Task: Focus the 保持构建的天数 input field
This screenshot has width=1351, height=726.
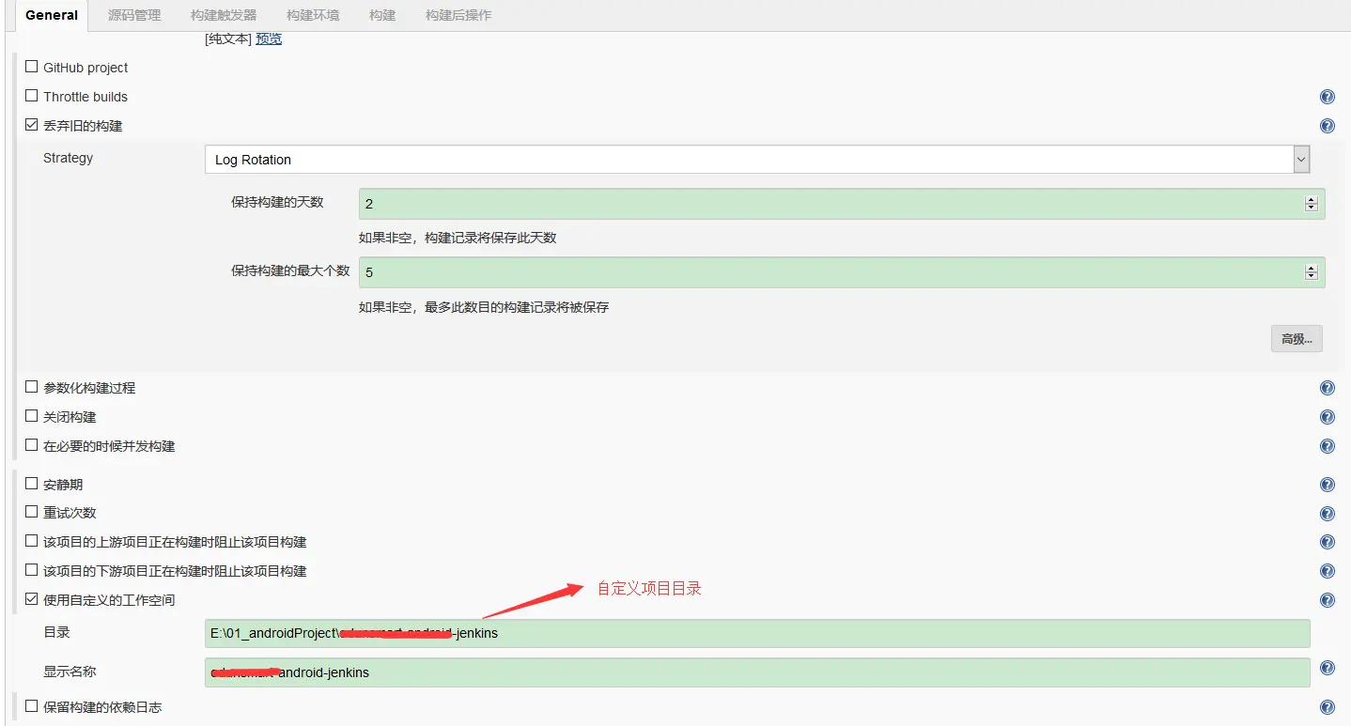Action: tap(842, 204)
